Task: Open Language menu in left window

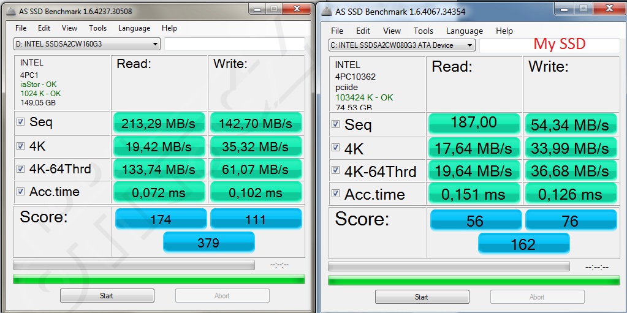Action: coord(134,28)
